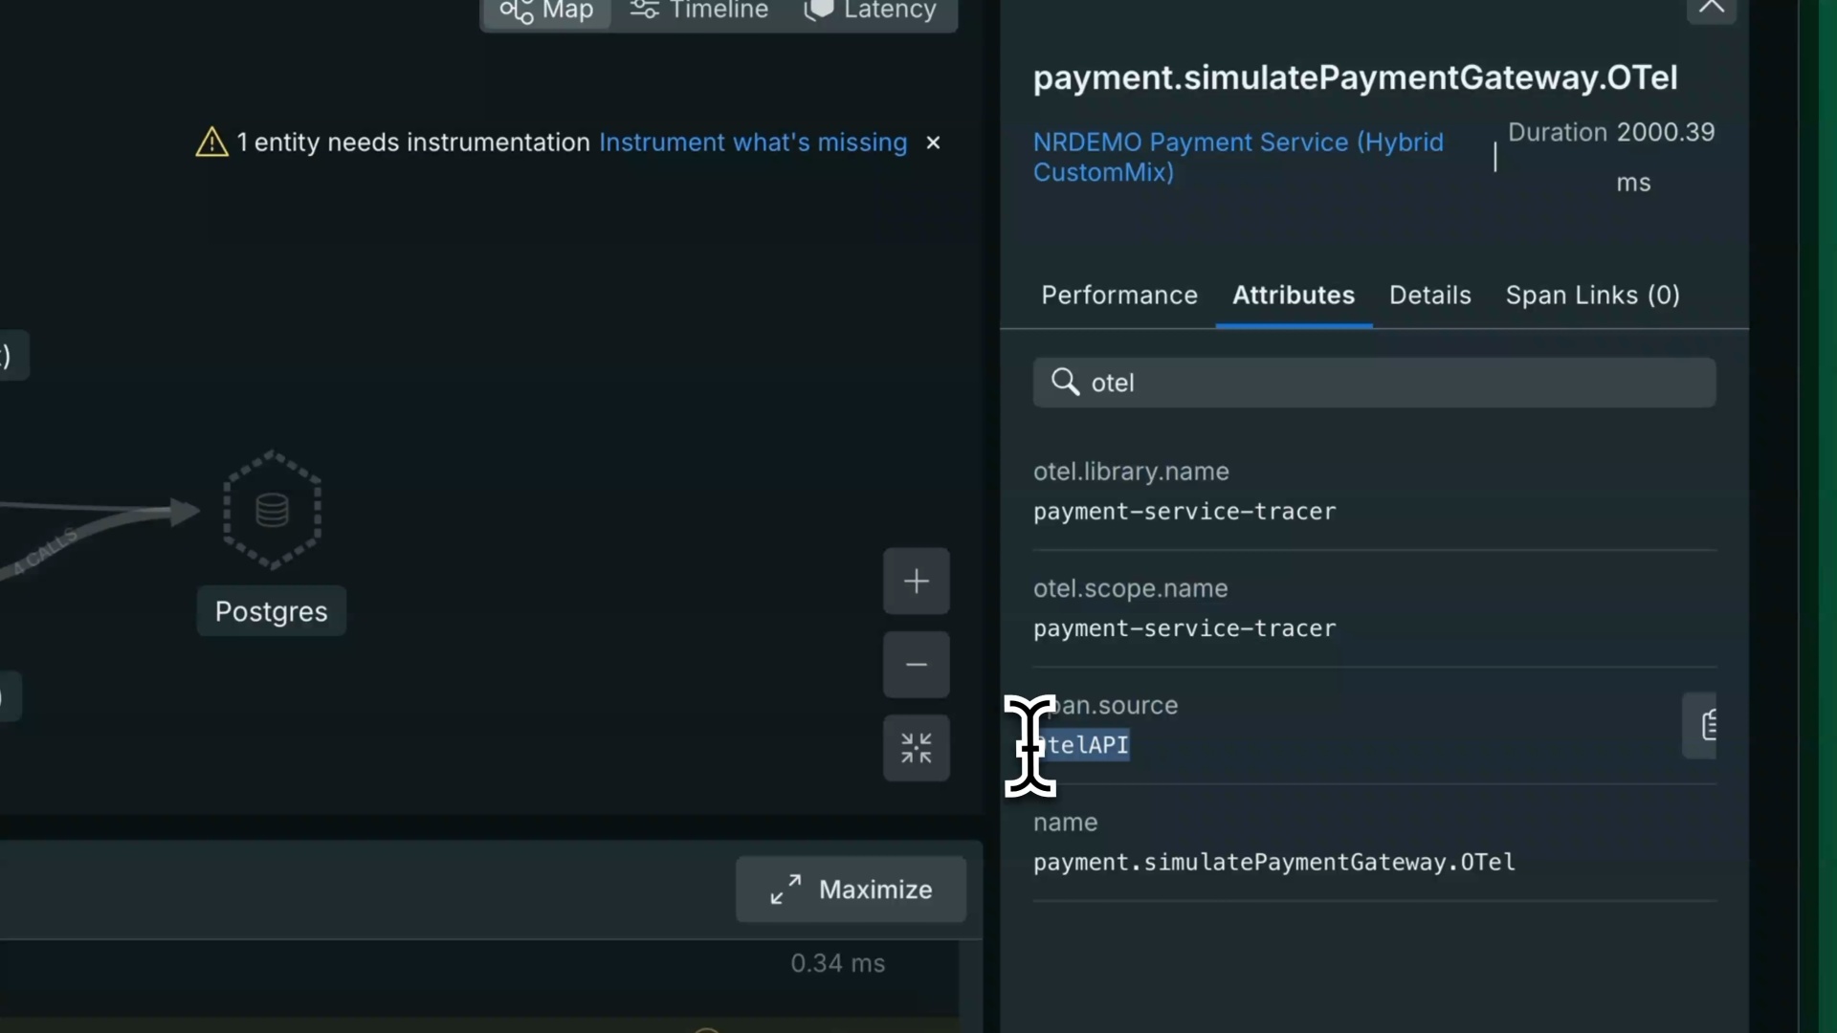
Task: Open Instrument what's missing link
Action: click(753, 143)
